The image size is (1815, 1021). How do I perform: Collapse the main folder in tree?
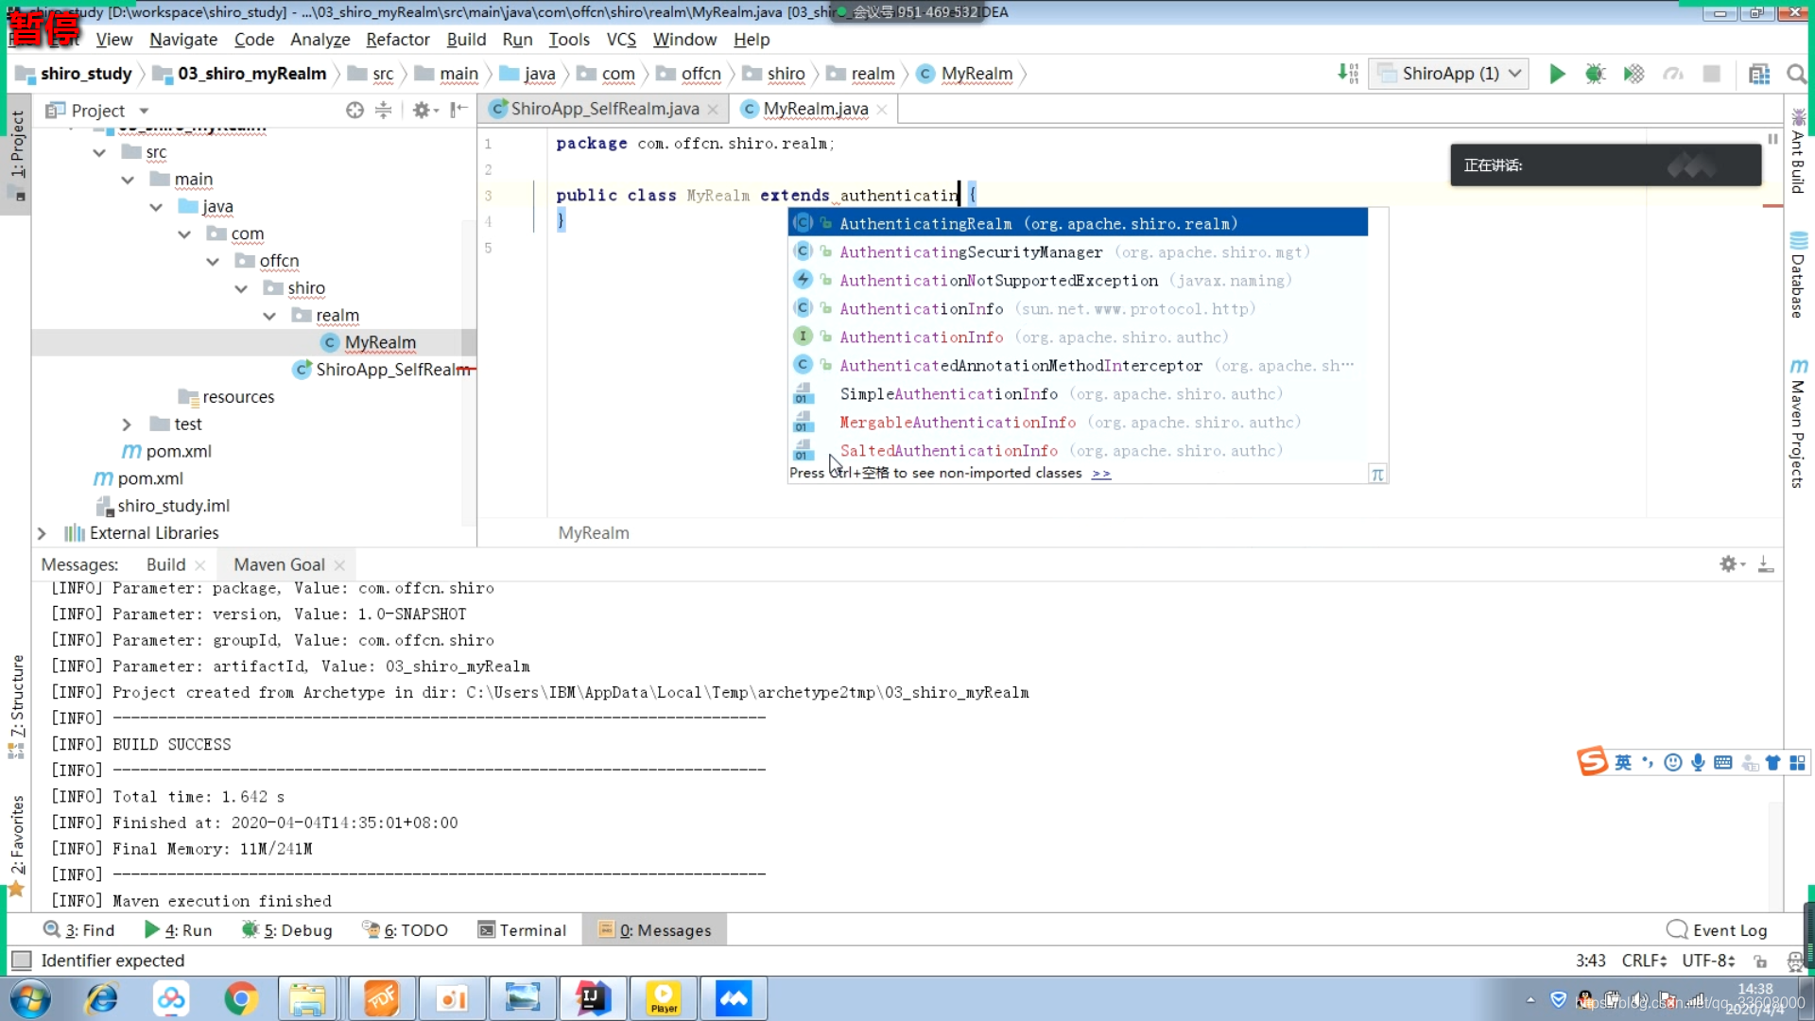click(x=128, y=180)
